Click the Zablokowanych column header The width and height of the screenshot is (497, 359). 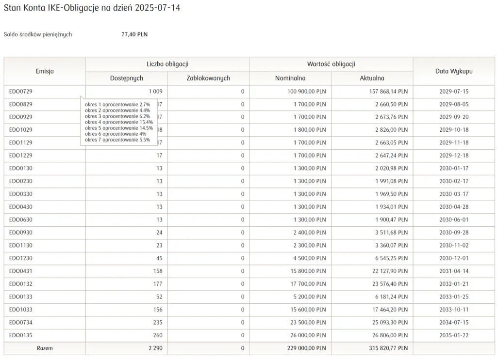tap(208, 78)
